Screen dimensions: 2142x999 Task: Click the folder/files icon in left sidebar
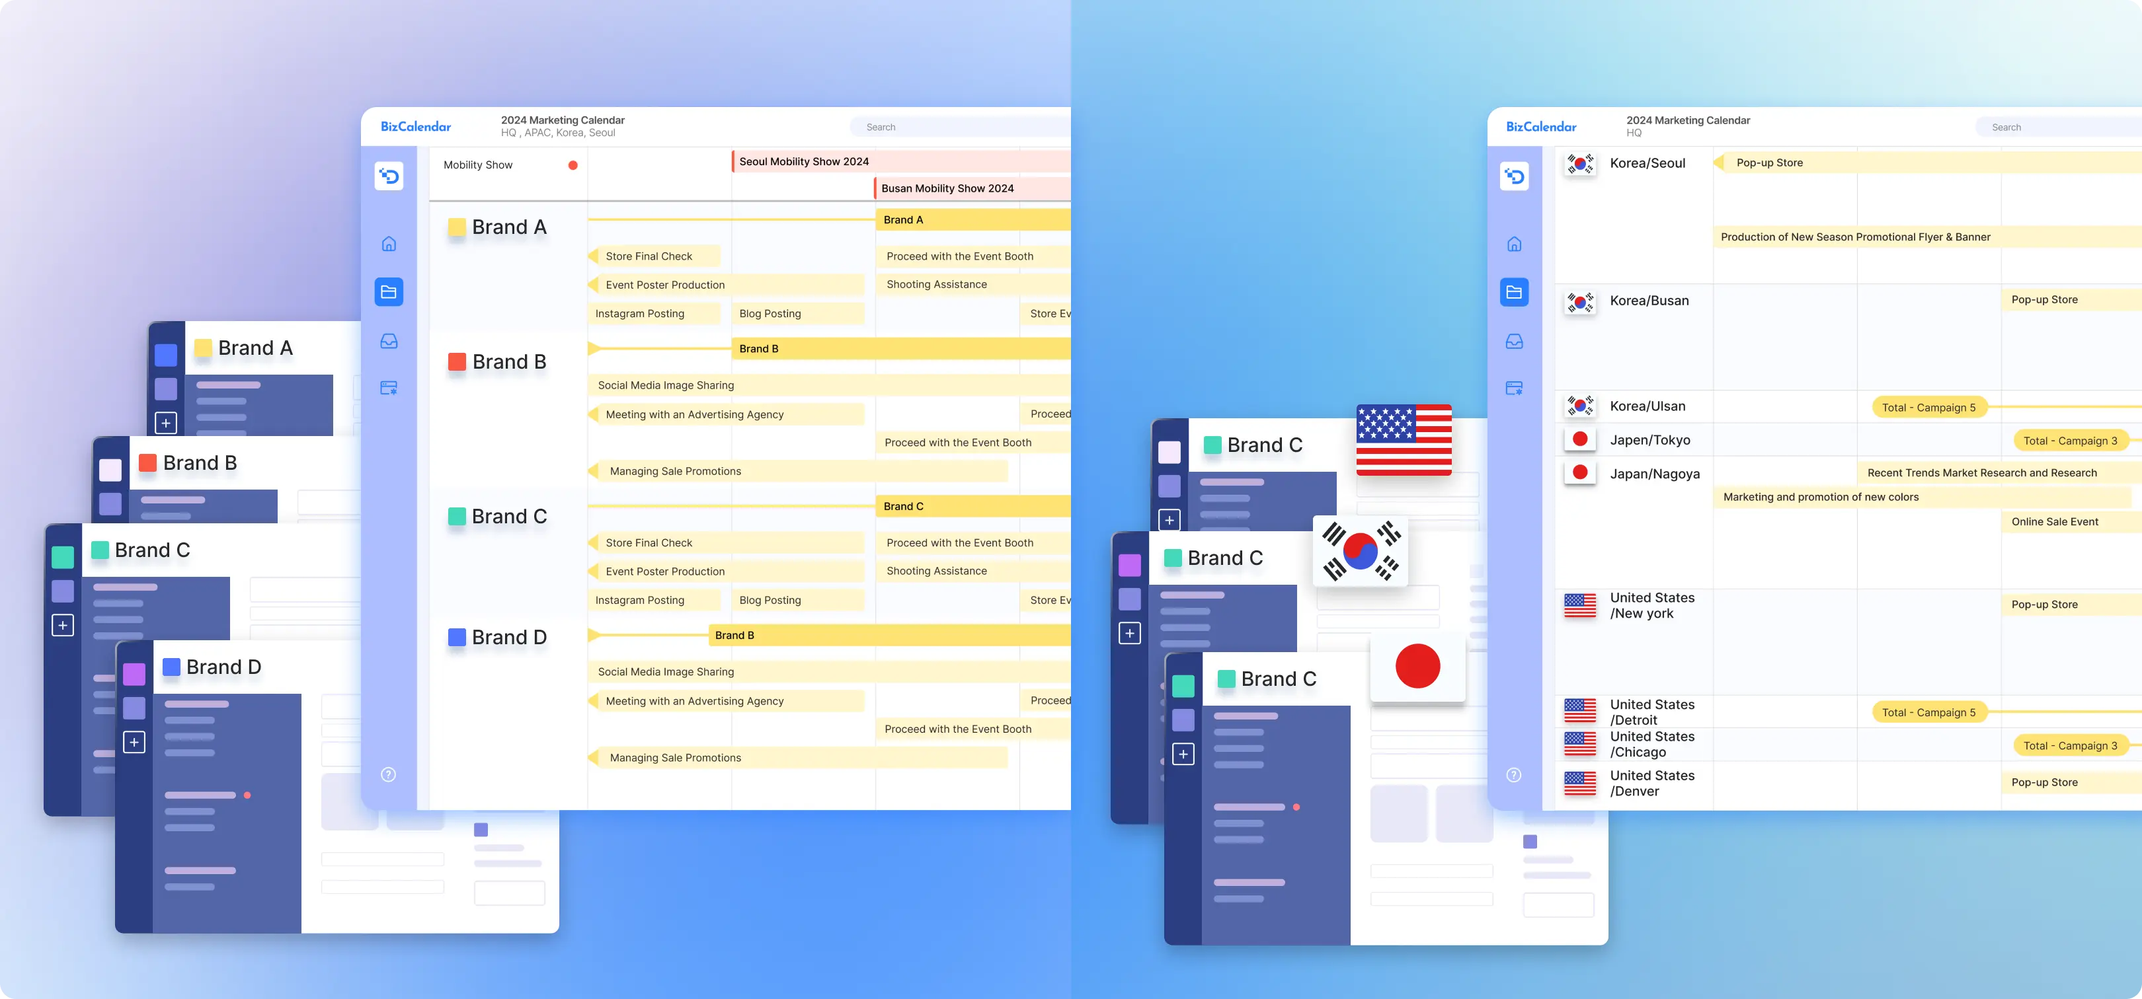click(389, 291)
